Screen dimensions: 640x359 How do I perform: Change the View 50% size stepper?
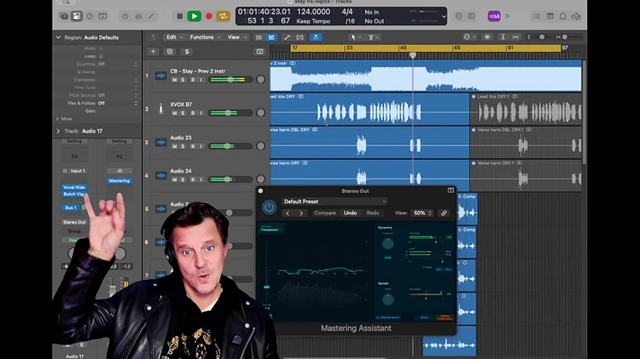422,213
